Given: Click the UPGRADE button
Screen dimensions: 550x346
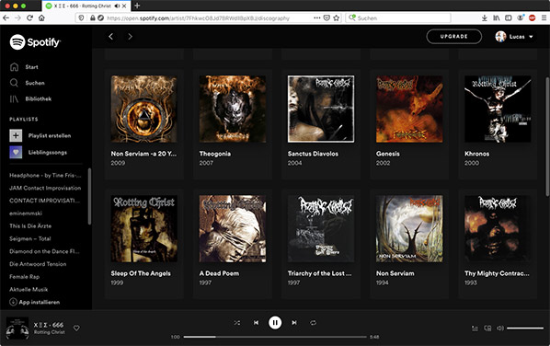Looking at the screenshot, I should point(454,37).
